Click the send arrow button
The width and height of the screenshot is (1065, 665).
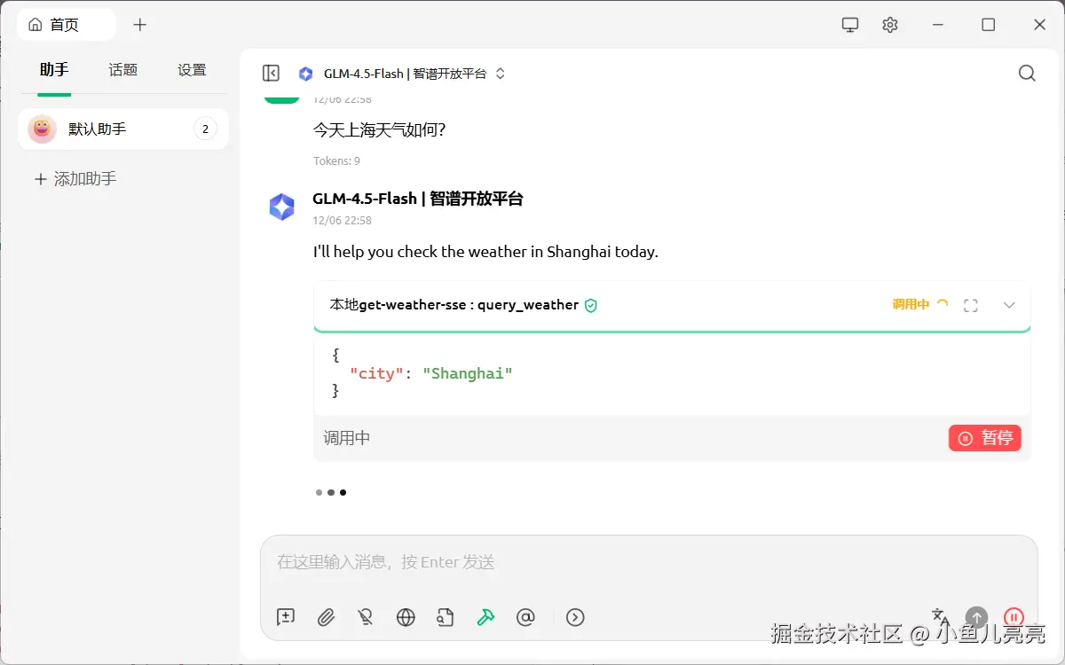point(976,617)
